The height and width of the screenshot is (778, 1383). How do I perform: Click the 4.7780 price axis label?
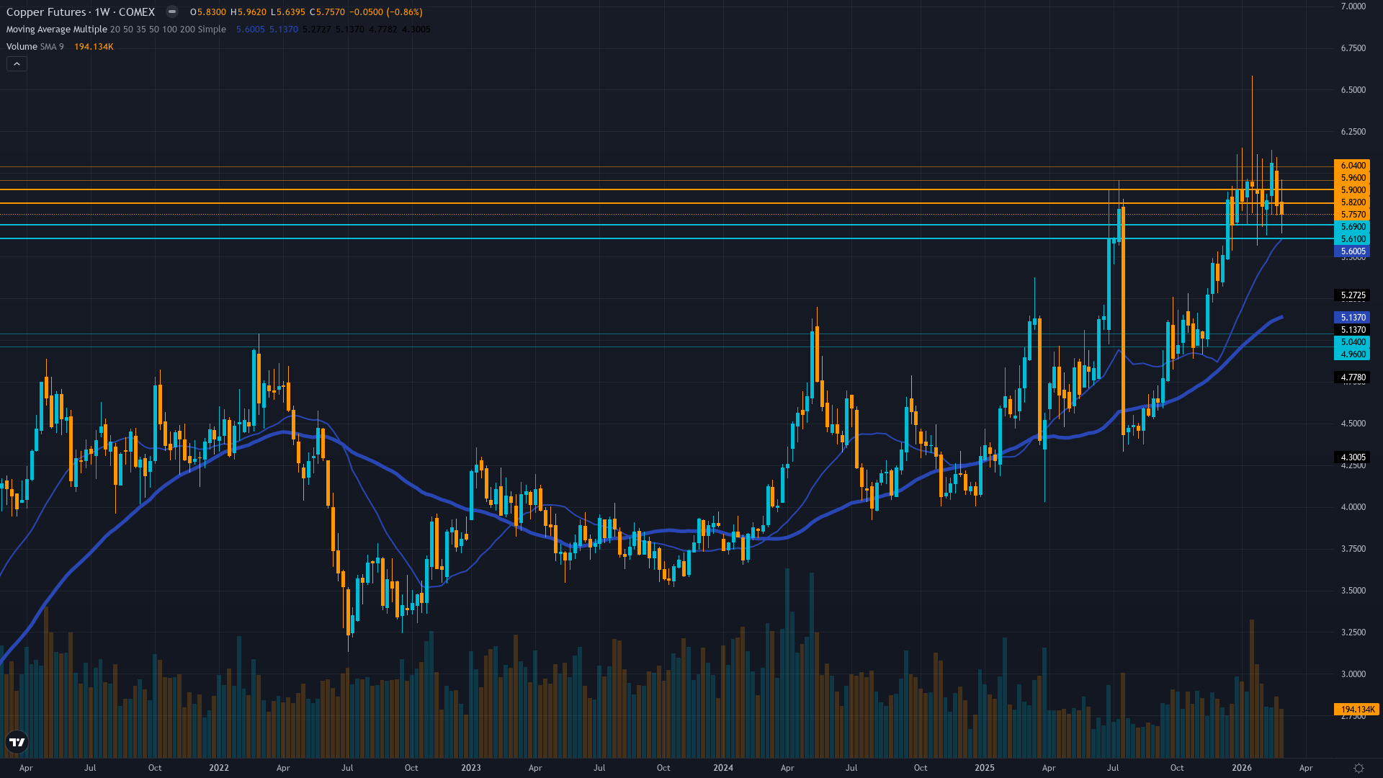(x=1352, y=377)
